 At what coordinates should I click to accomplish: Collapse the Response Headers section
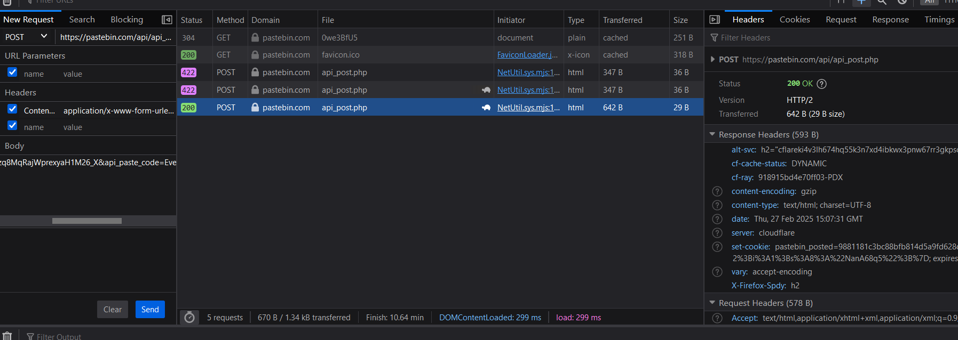712,135
